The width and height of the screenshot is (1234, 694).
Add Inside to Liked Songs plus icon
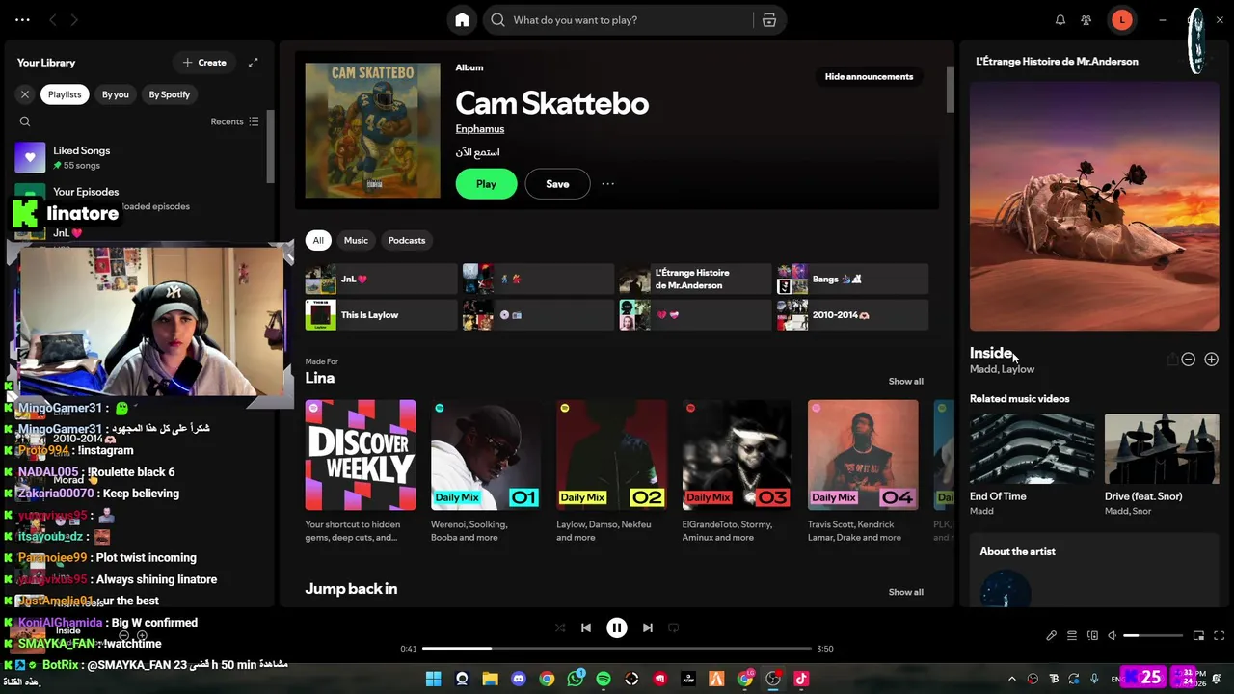(x=1211, y=360)
